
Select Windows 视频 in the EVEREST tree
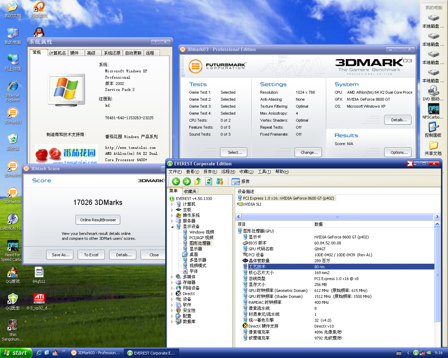tap(202, 232)
